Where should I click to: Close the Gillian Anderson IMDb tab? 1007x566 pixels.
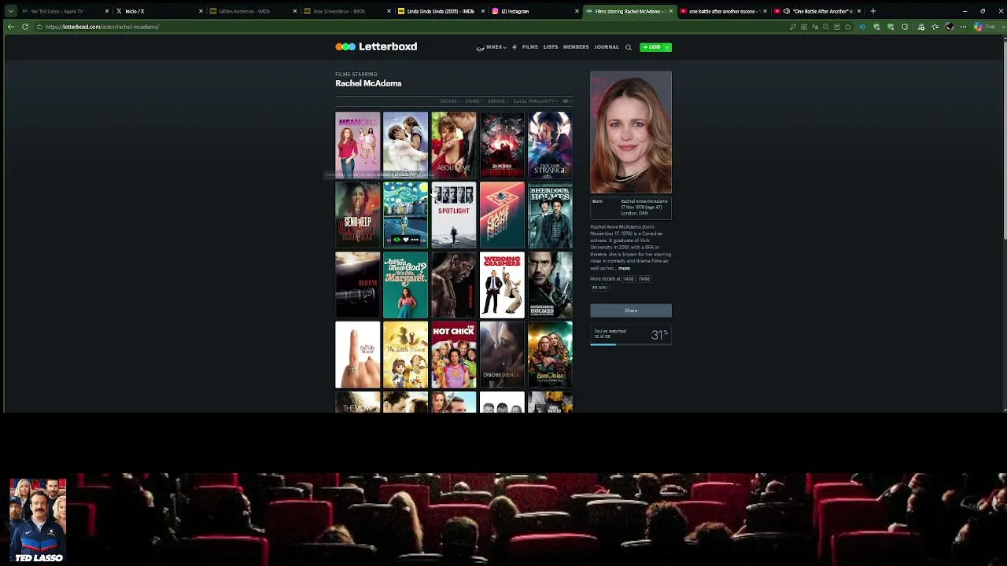pos(295,11)
